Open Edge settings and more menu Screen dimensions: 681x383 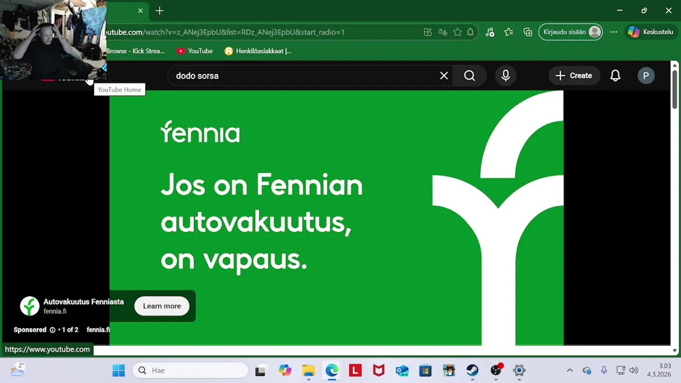(613, 32)
